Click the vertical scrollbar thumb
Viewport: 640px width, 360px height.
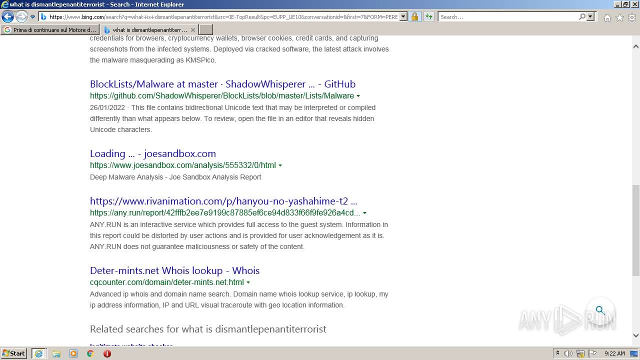coord(636,230)
